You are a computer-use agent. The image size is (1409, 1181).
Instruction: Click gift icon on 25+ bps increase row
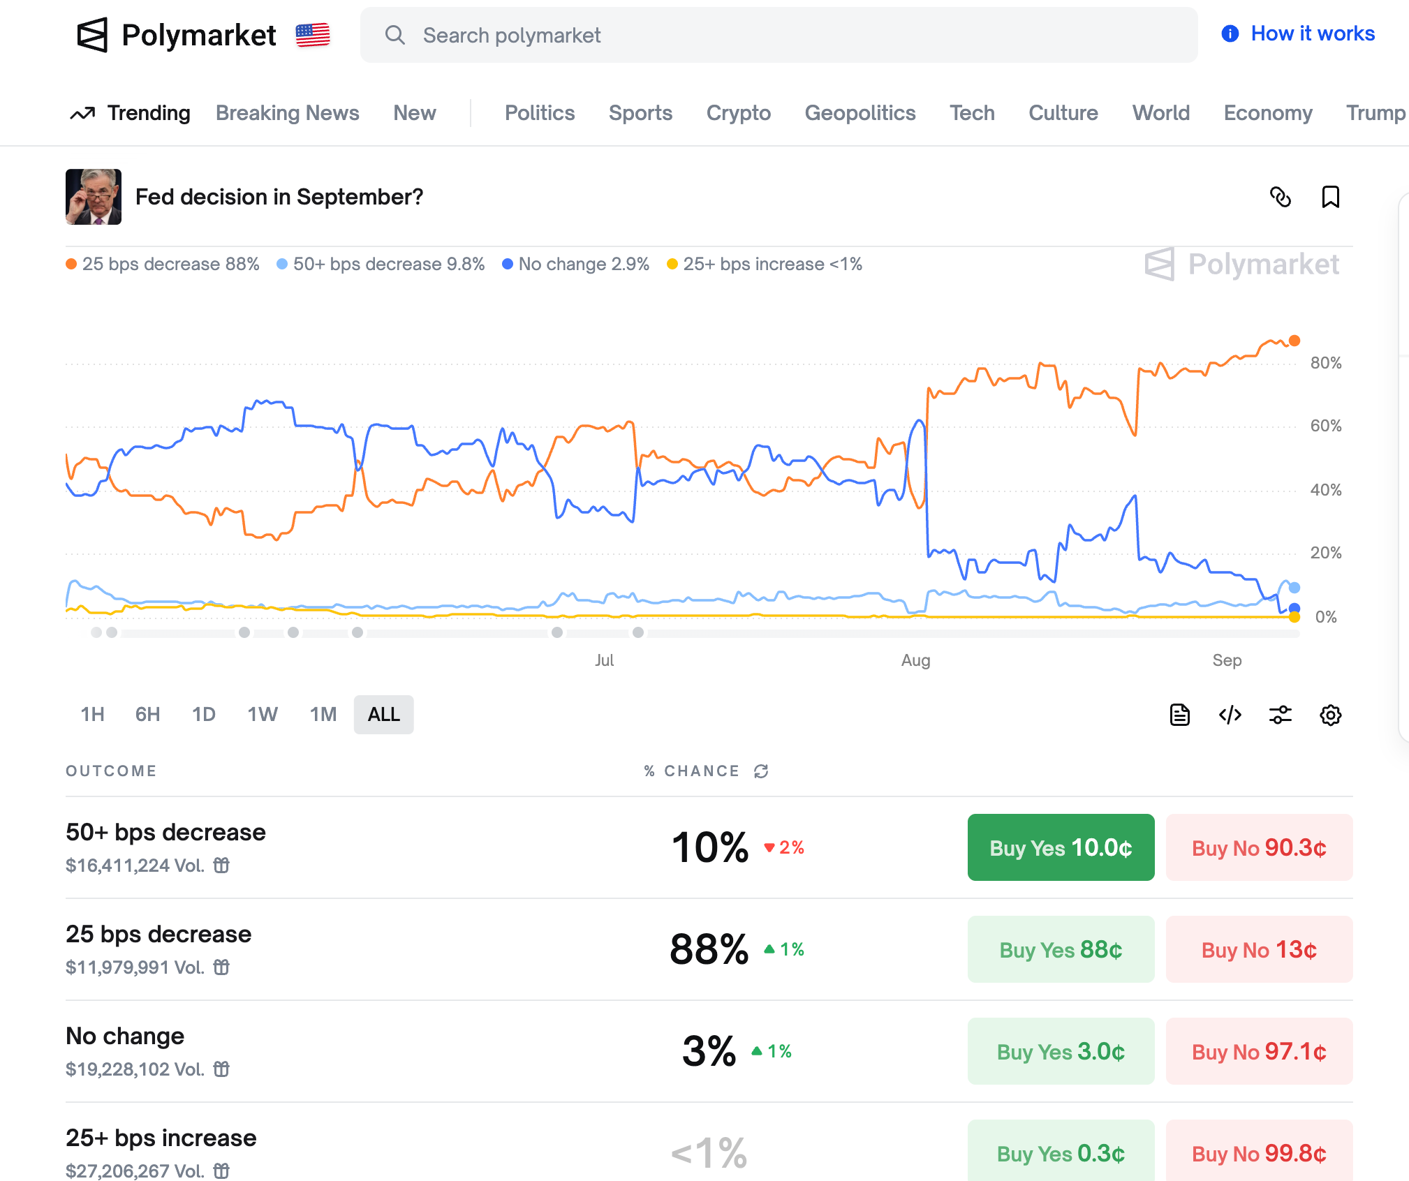(x=221, y=1171)
